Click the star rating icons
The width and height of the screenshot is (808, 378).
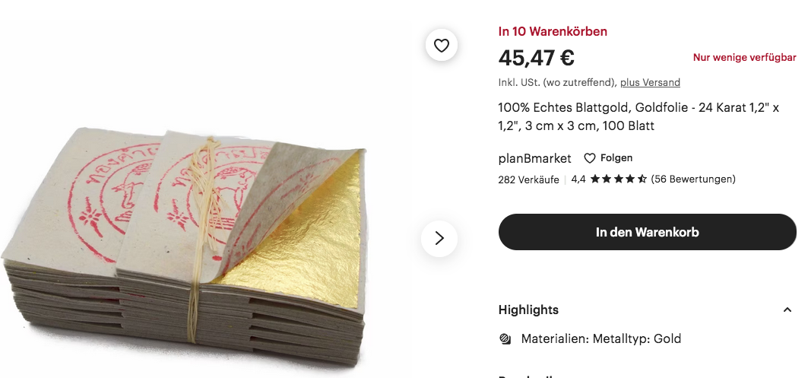[x=619, y=179]
